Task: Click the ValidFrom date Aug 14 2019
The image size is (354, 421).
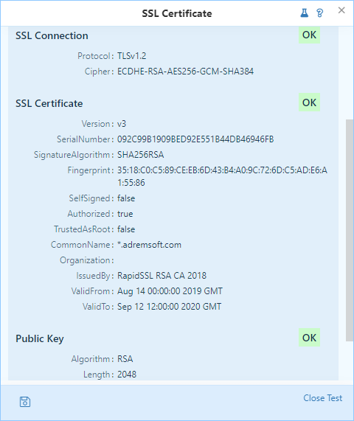Action: tap(170, 291)
